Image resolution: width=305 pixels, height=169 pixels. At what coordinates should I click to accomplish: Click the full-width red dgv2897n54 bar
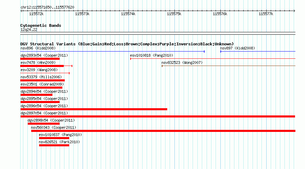tap(158, 116)
